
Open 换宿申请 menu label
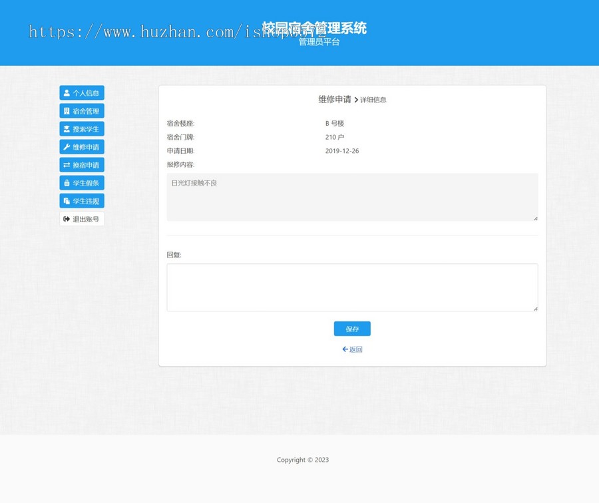tap(86, 165)
